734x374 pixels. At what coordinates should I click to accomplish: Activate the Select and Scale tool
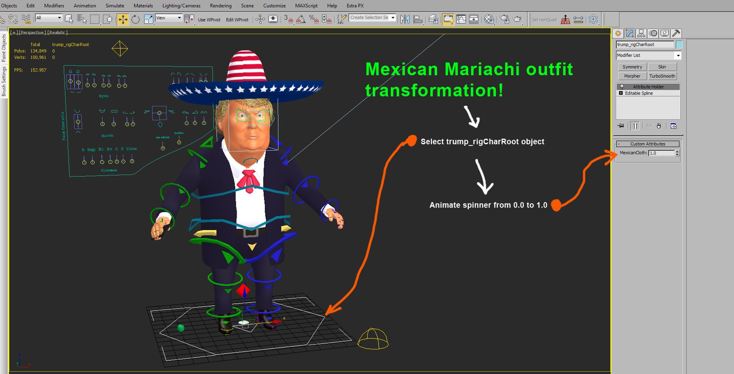(x=148, y=19)
